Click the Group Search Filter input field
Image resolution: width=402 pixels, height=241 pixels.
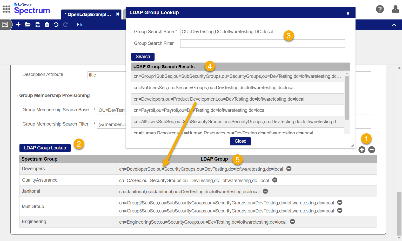pyautogui.click(x=263, y=44)
